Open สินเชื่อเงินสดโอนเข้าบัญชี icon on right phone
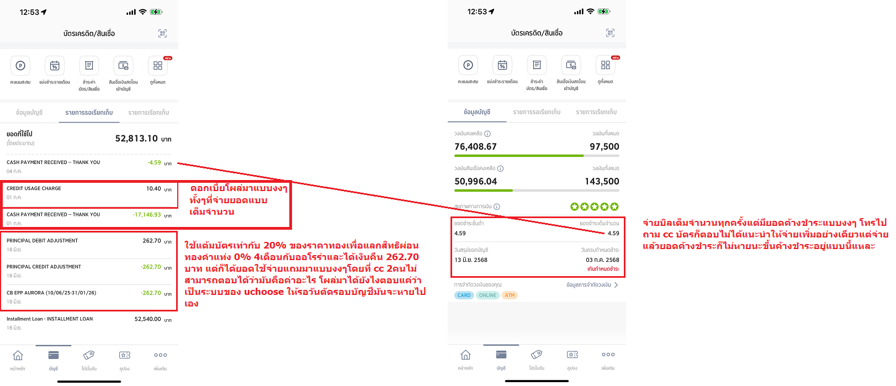Image resolution: width=896 pixels, height=386 pixels. (571, 65)
